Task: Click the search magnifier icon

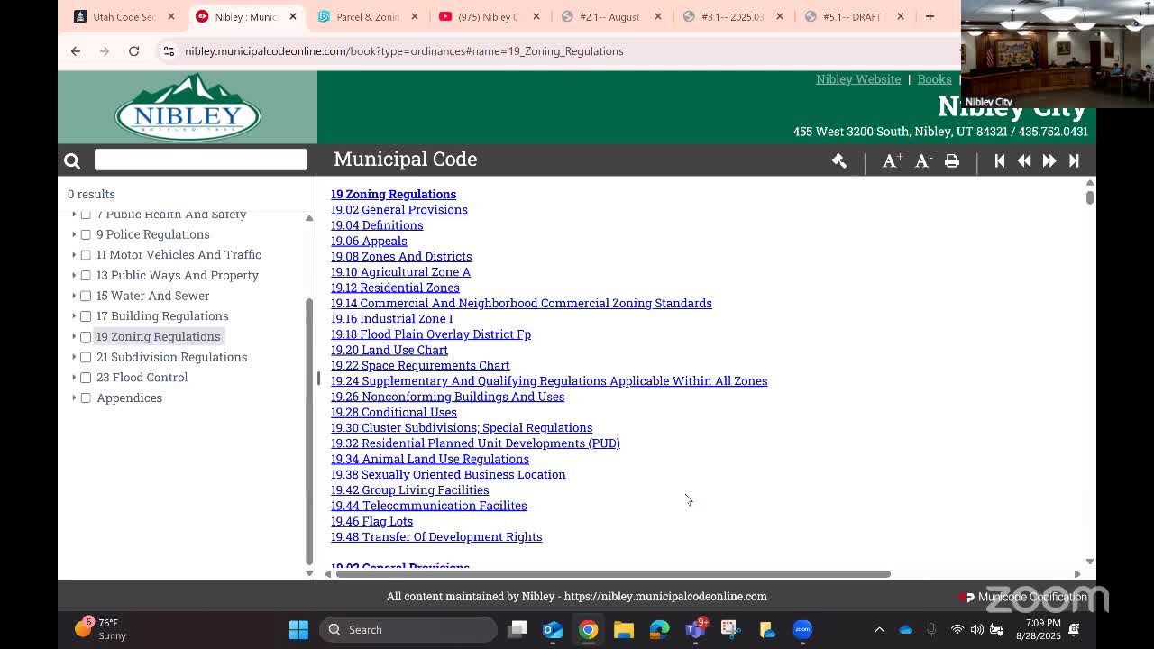Action: coord(72,160)
